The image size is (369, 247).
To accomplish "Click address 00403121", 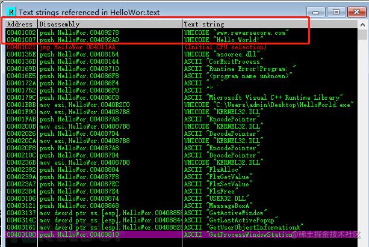I will point(22,206).
